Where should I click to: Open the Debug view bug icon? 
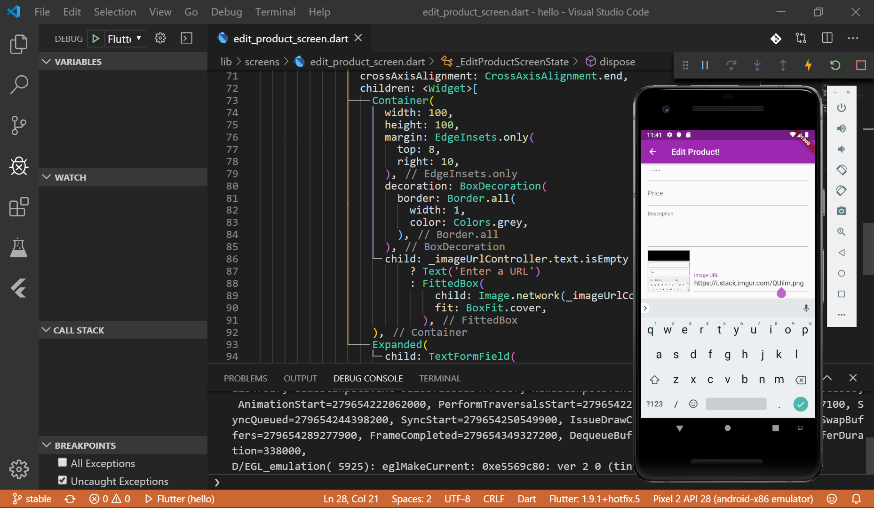click(x=19, y=166)
